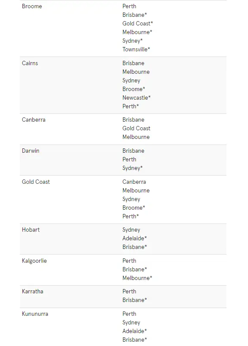
Task: Click the Hobart origin label
Action: coord(31,230)
